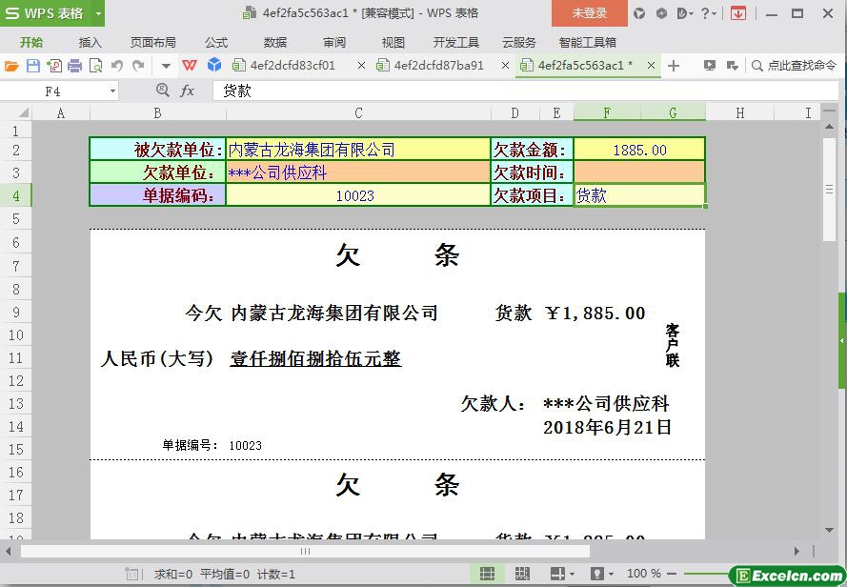This screenshot has width=847, height=587.
Task: Switch to Normal view in status bar
Action: point(487,574)
